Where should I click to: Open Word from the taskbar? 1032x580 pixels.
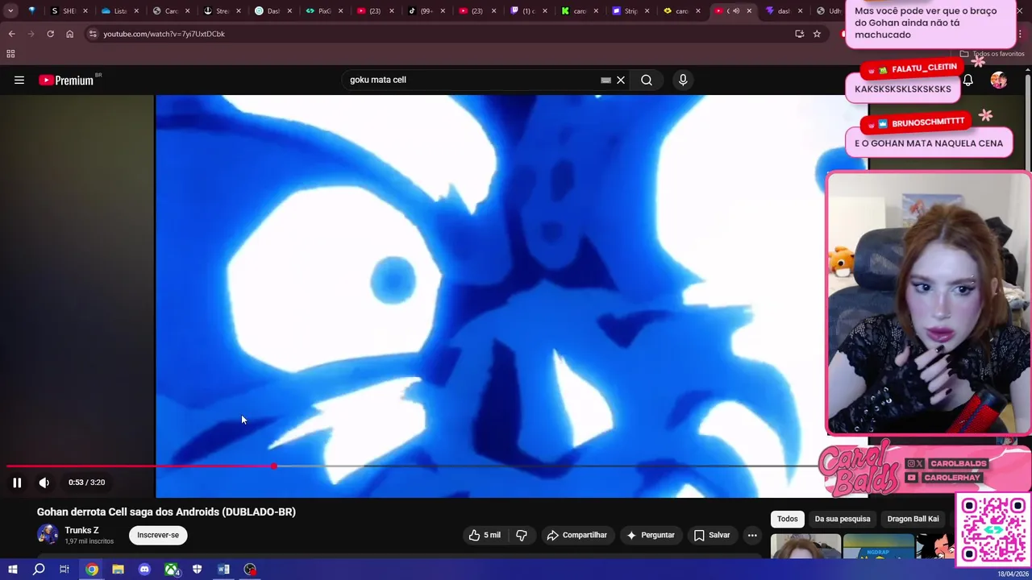(223, 570)
